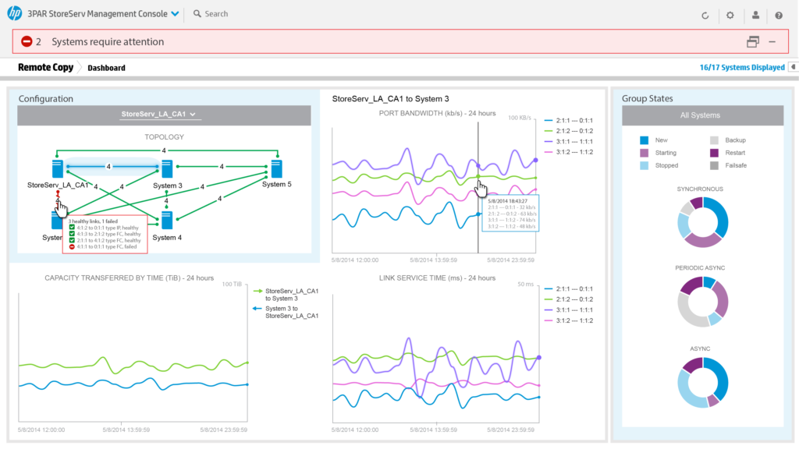Click StoreServ_LA_CA1 to System 3 legend

tap(286, 295)
